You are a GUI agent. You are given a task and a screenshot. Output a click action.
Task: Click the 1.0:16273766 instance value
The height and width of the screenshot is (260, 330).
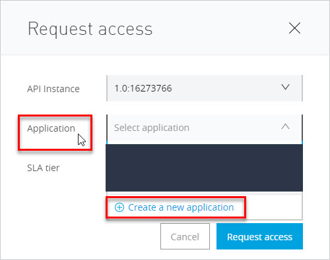coord(143,88)
